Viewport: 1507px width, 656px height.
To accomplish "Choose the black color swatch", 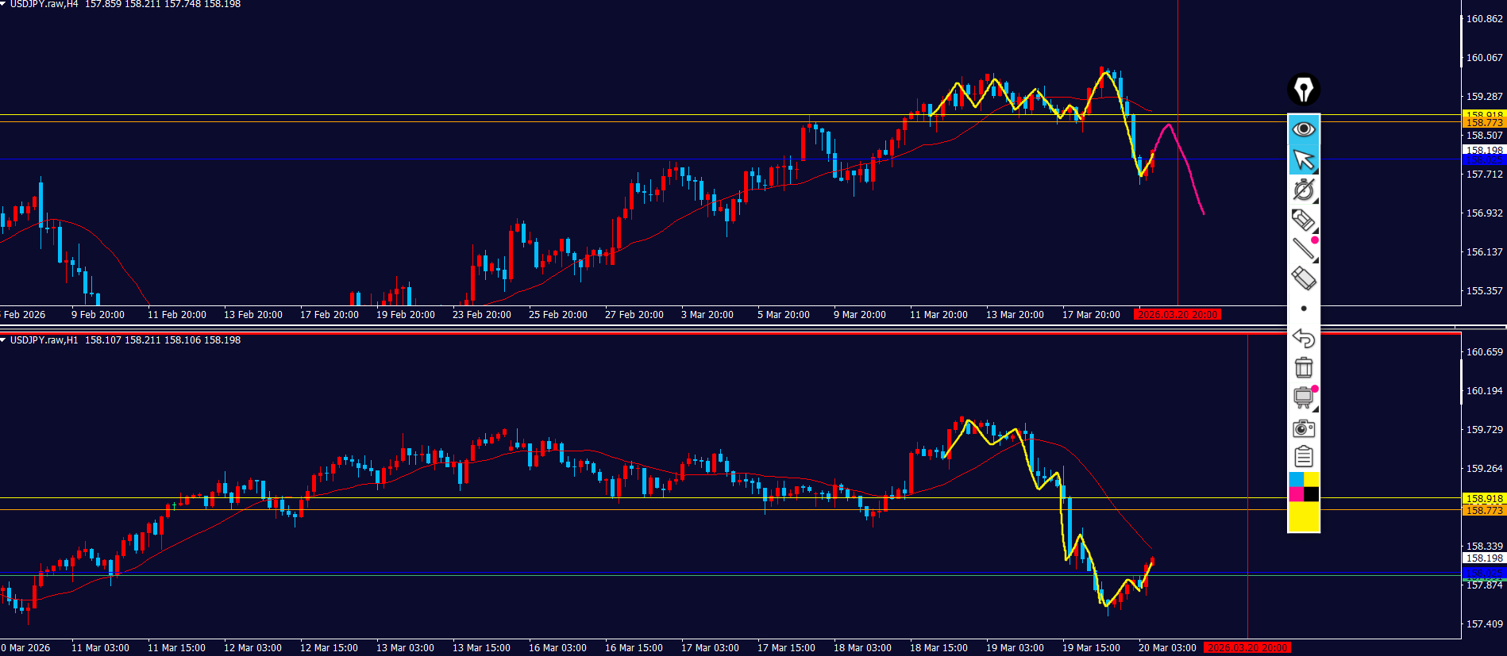I will tap(1311, 494).
